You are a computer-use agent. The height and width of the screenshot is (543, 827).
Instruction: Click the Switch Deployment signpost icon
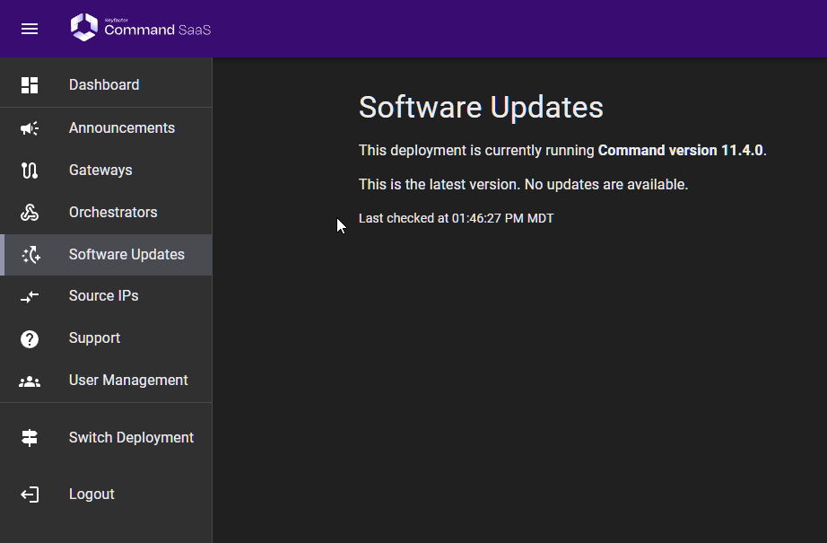pos(30,438)
